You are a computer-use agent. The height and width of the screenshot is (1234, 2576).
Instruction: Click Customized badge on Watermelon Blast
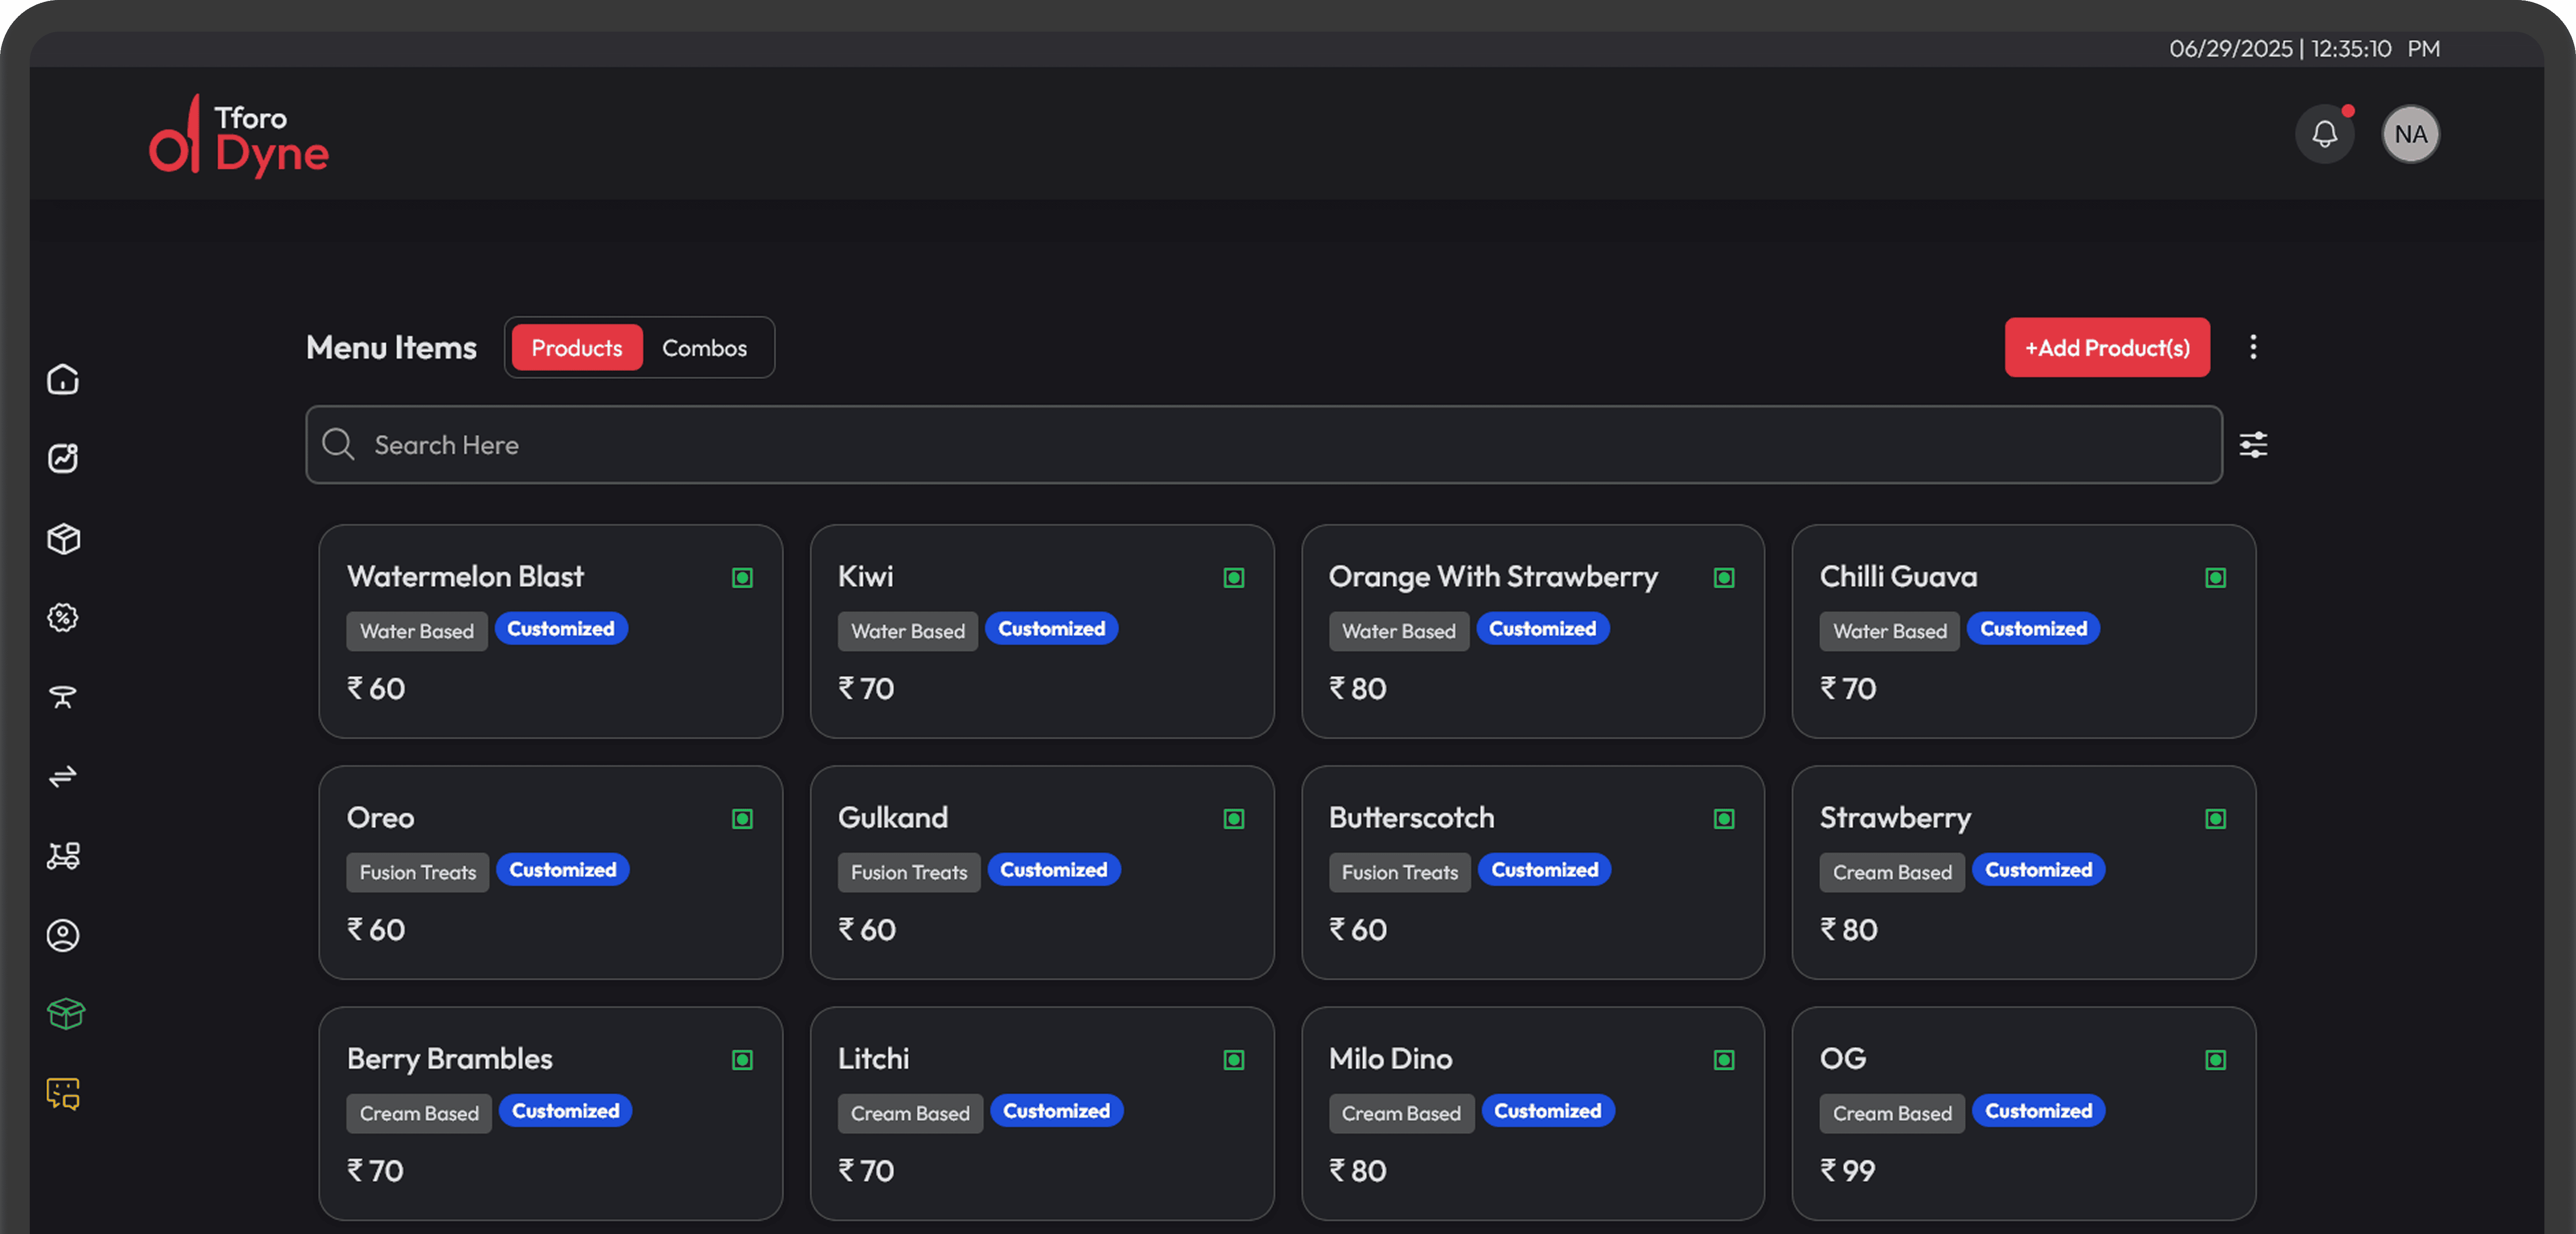coord(561,629)
